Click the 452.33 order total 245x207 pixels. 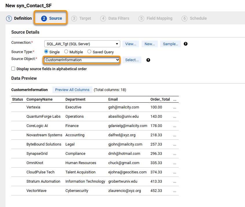click(x=156, y=190)
